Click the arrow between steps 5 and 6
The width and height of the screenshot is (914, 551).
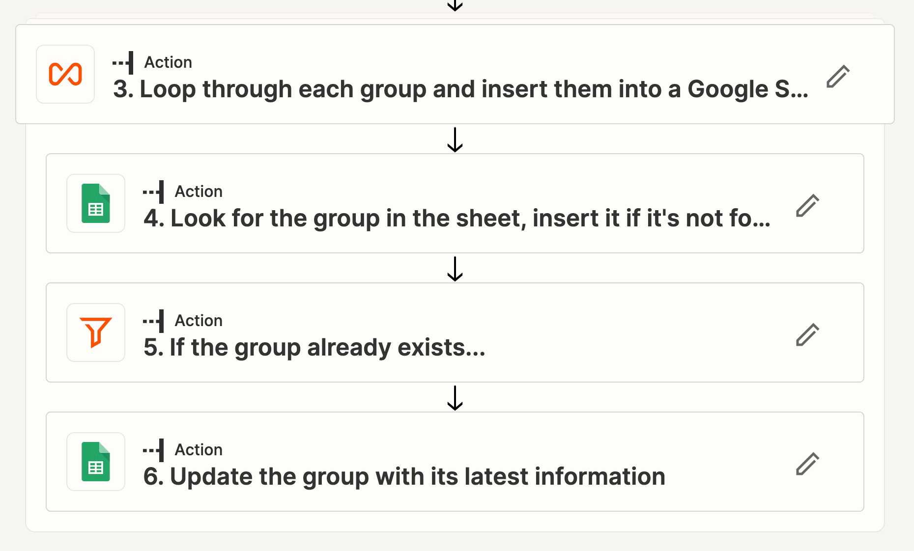[455, 398]
